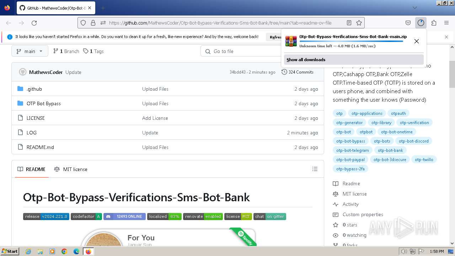Click the taskbar clock 1:58 PM
This screenshot has width=455, height=256.
click(x=437, y=251)
